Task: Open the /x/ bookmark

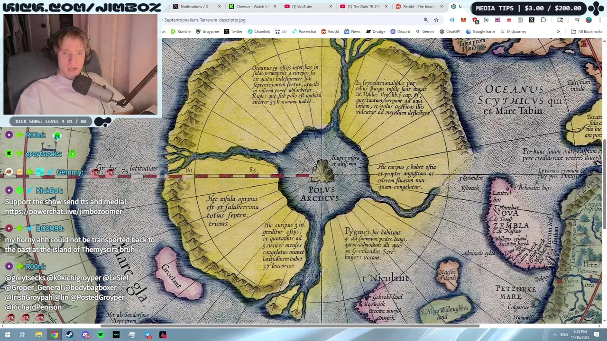Action: [x=281, y=32]
